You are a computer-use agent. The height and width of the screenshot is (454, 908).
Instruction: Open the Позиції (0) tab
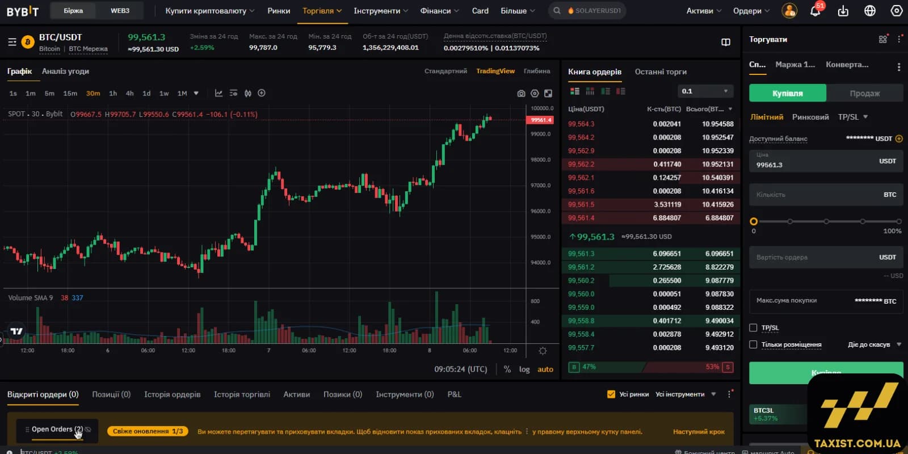pos(111,394)
